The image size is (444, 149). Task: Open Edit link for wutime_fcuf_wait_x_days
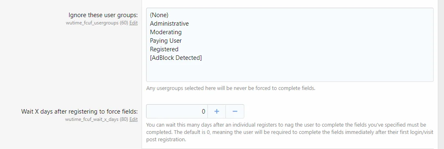pos(133,119)
